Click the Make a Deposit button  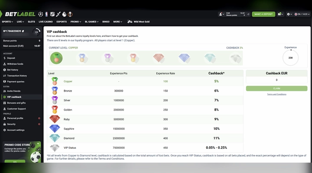263,14
